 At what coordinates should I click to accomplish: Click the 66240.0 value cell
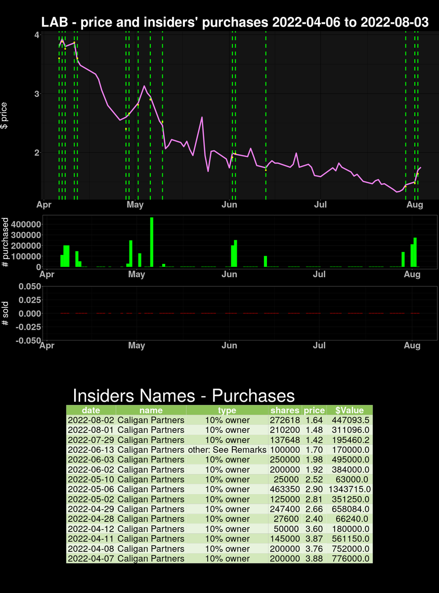(350, 519)
